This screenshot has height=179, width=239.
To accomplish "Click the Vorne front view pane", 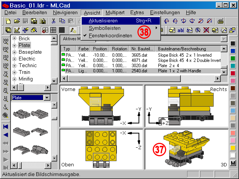I will (101, 106).
